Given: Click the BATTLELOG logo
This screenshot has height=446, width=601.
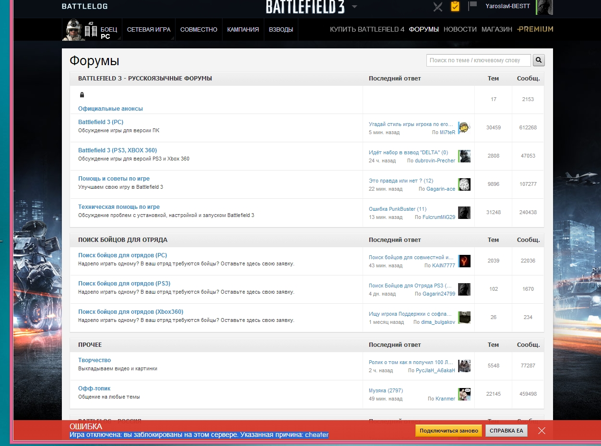Looking at the screenshot, I should pos(85,6).
